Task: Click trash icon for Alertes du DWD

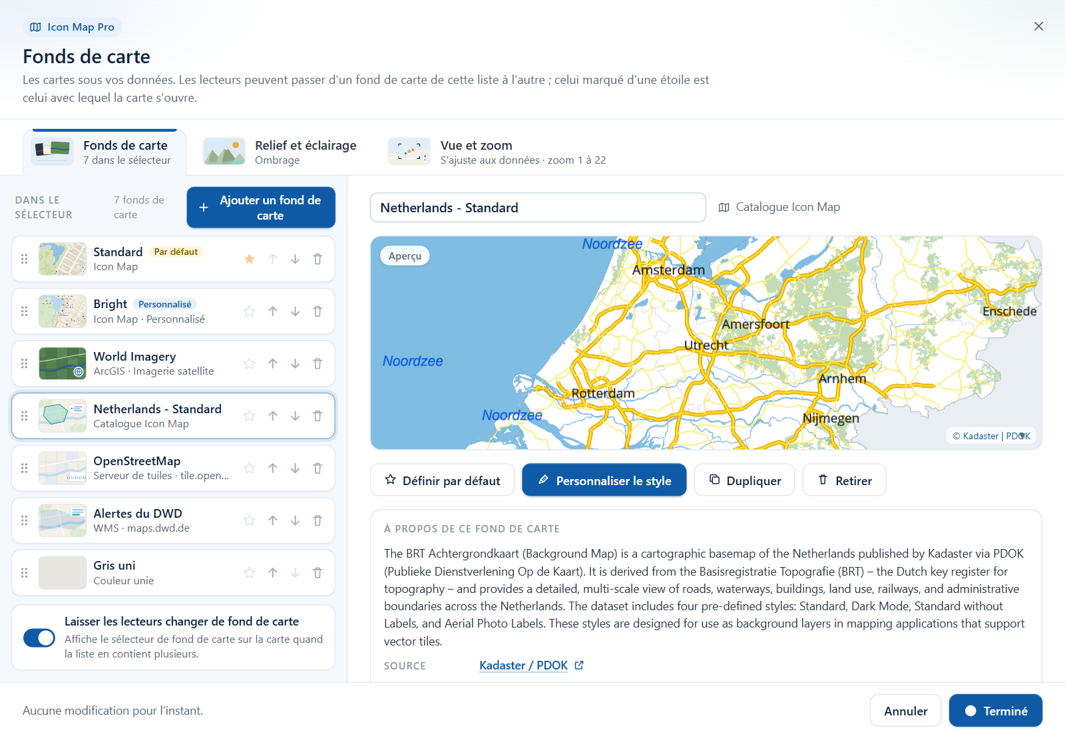Action: click(318, 520)
